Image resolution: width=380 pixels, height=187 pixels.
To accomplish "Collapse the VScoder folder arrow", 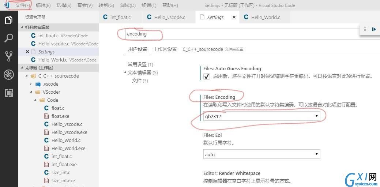I will pos(31,92).
